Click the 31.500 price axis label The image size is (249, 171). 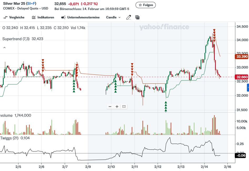242,110
